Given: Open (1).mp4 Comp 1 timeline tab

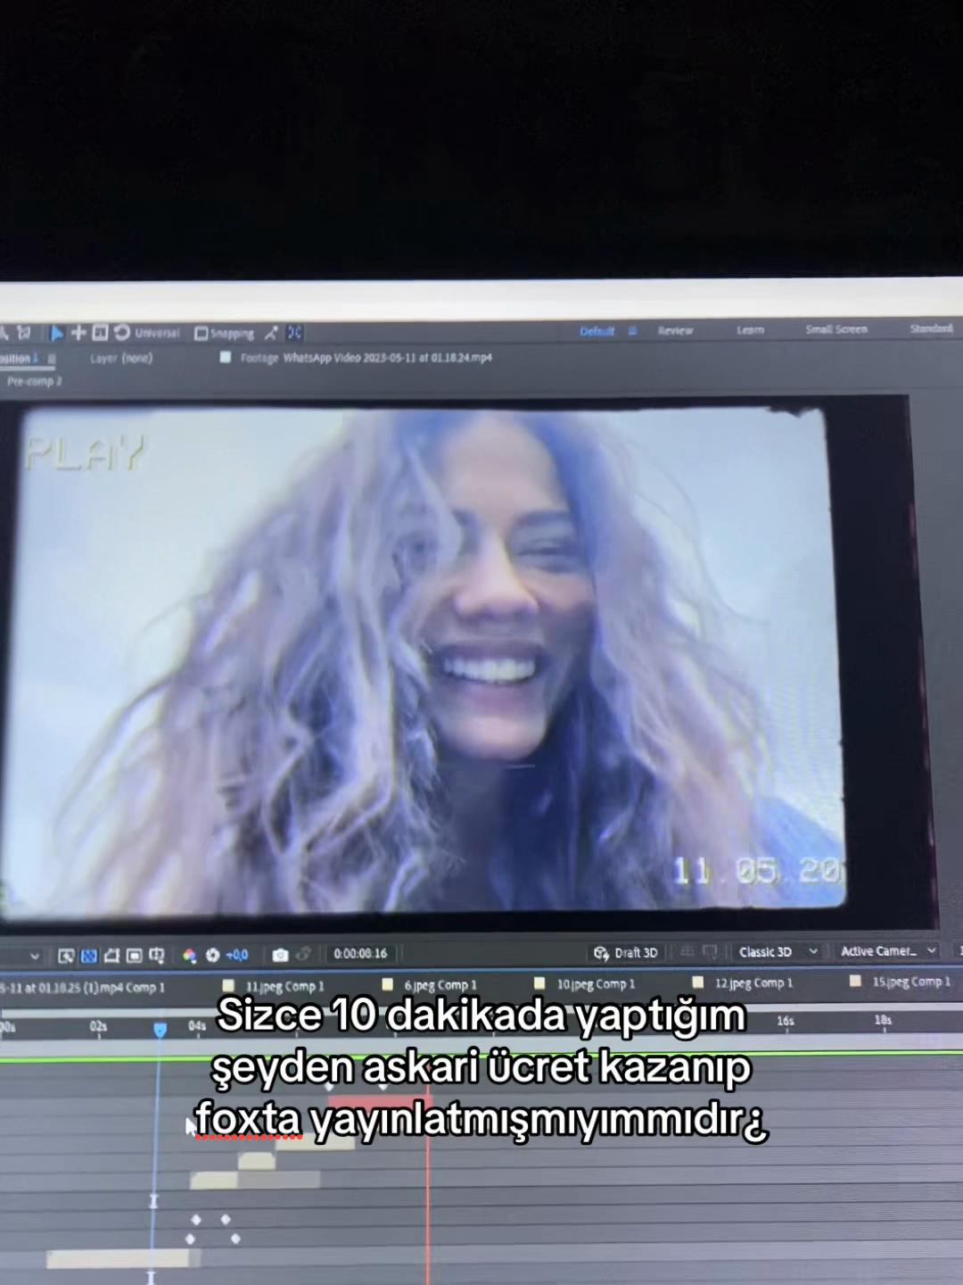Looking at the screenshot, I should 83,988.
